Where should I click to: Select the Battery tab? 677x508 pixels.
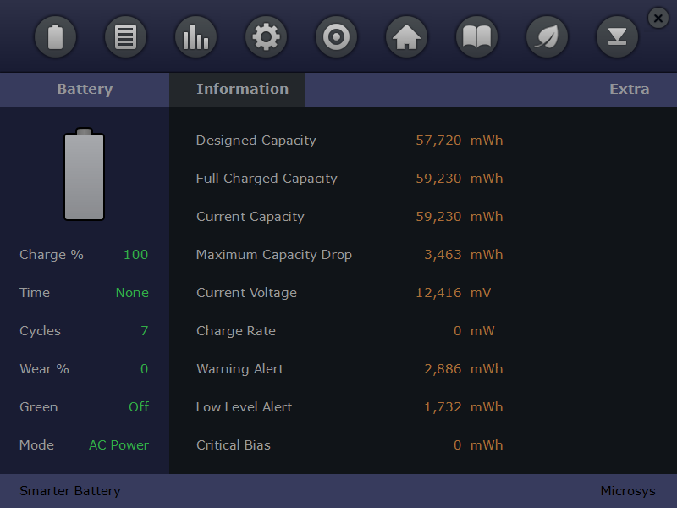tap(85, 89)
